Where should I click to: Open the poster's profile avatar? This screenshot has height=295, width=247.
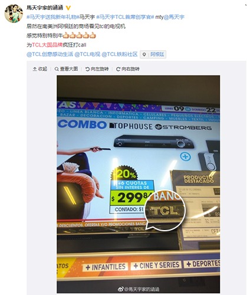click(x=14, y=14)
